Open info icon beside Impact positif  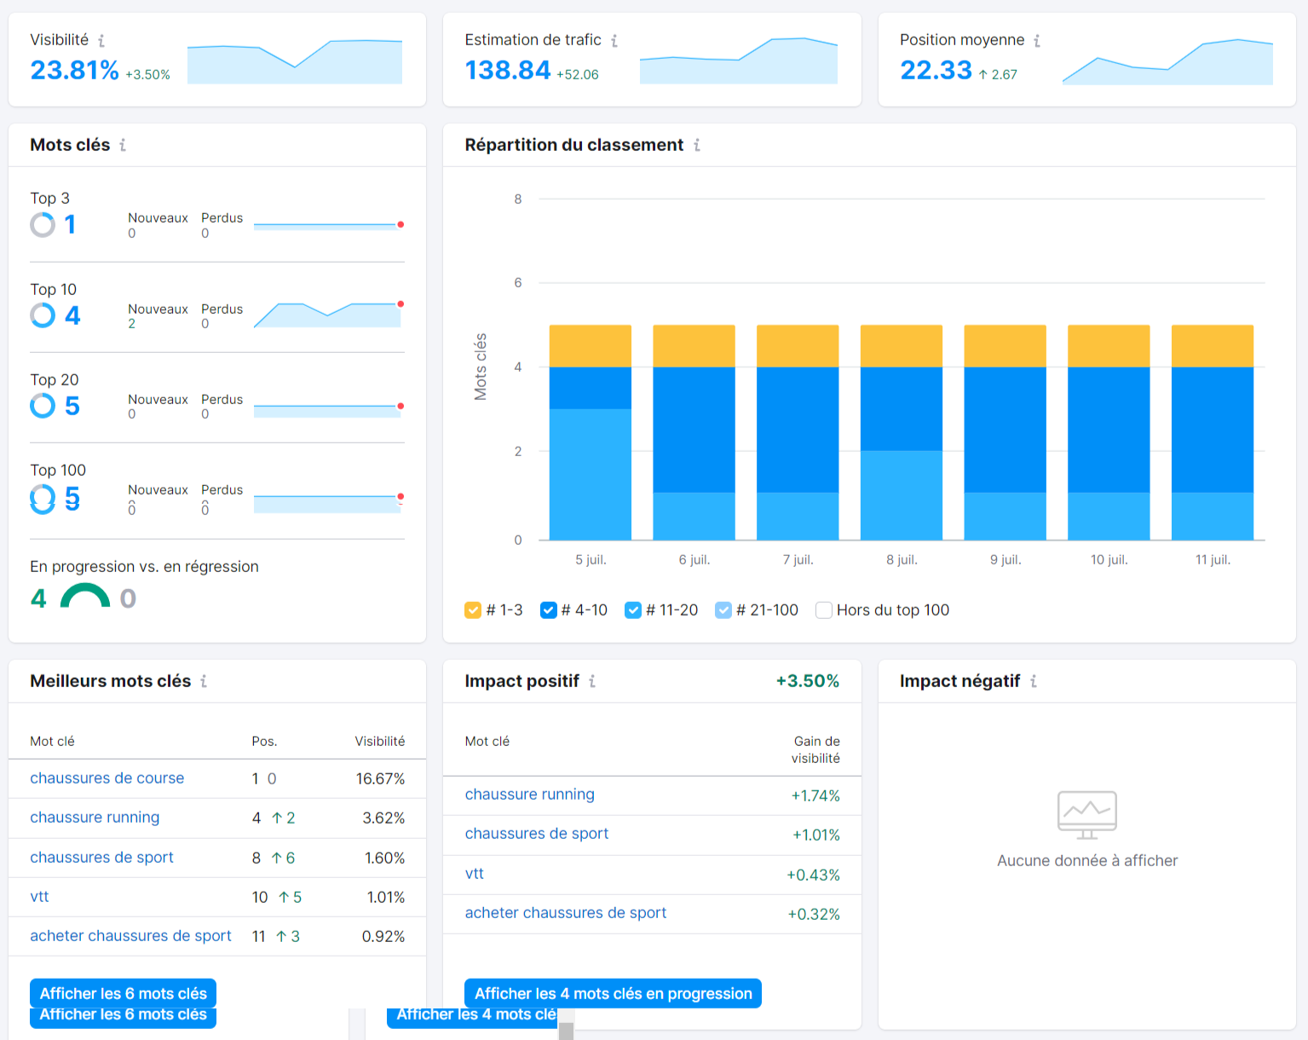pos(592,681)
